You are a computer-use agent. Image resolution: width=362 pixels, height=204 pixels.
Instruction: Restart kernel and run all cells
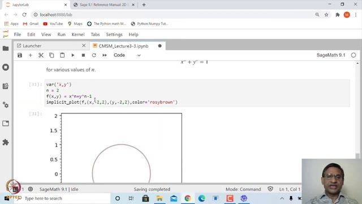pos(105,56)
